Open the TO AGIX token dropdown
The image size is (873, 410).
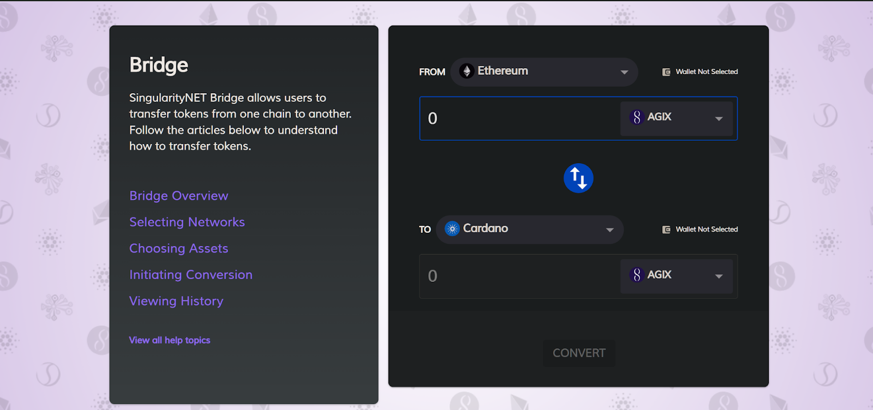click(677, 276)
